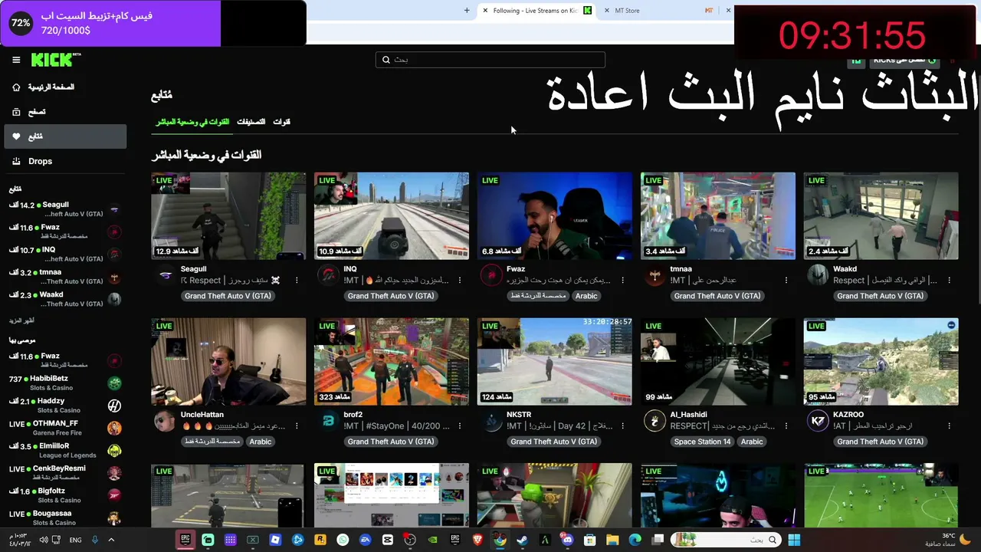The width and height of the screenshot is (981, 552).
Task: Open the Seagull channel name link
Action: coord(193,269)
